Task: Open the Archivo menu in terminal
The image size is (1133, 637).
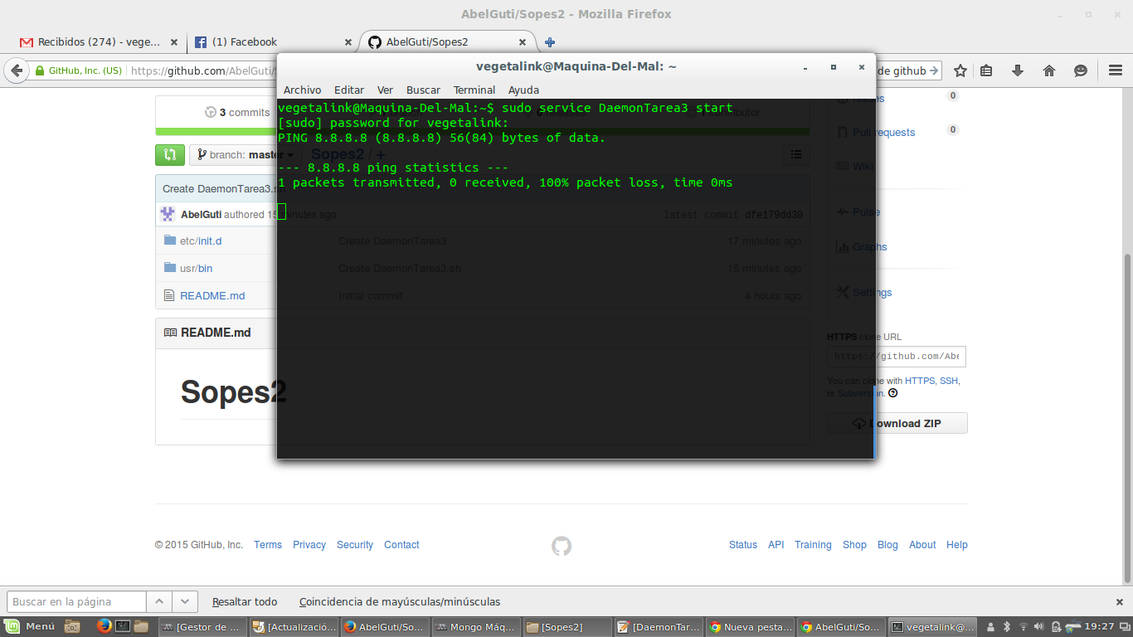Action: click(302, 90)
